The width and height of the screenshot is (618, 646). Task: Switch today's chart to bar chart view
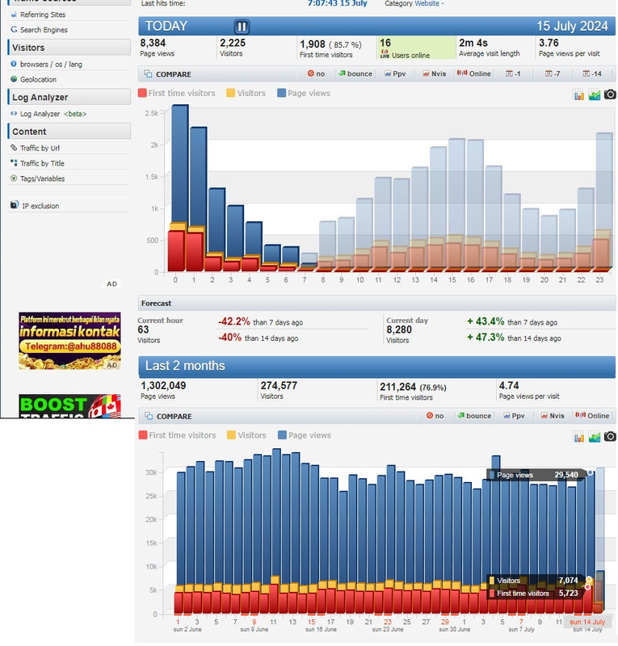pyautogui.click(x=579, y=94)
